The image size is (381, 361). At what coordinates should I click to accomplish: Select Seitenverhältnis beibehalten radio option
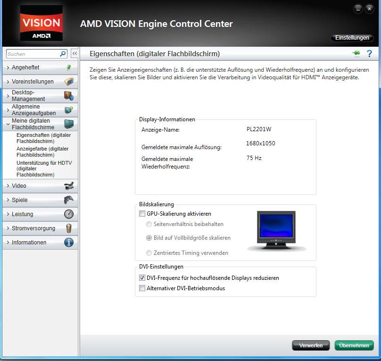coord(149,224)
